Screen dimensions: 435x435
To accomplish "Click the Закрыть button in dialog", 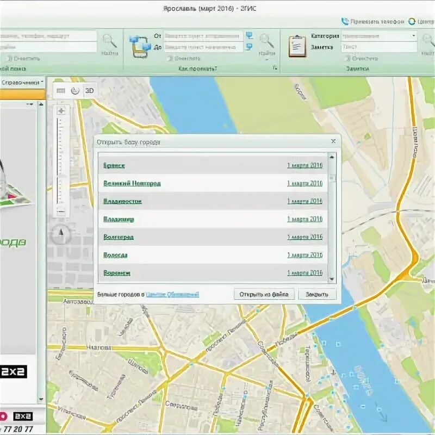I will 317,294.
